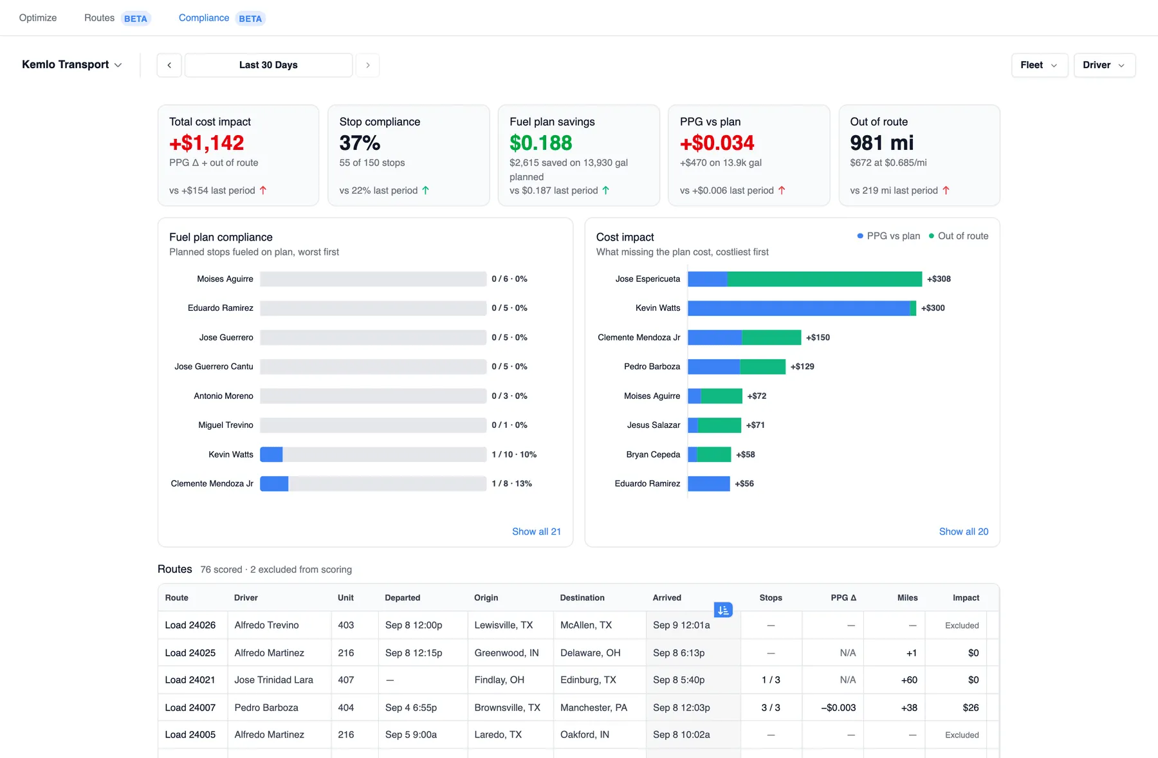Toggle PPG vs plan legend item
Viewport: 1158px width, 758px height.
click(x=888, y=236)
